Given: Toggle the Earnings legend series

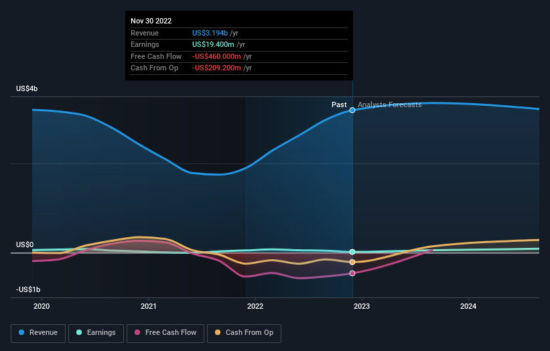Looking at the screenshot, I should [96, 333].
